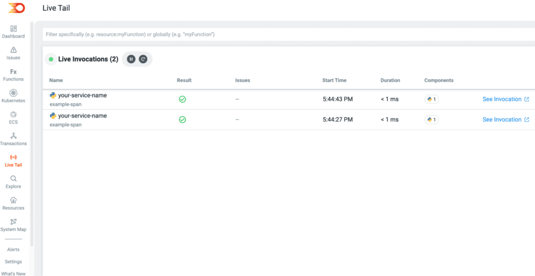Open the Explore magnifier icon

pyautogui.click(x=13, y=178)
